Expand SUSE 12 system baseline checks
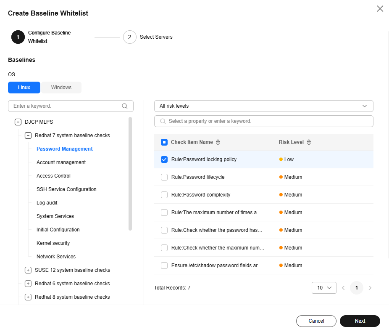Screen dimensions: 389x332 [x=28, y=270]
